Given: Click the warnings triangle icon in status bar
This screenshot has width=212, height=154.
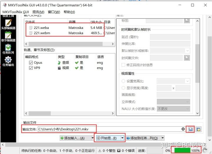Looking at the screenshot, I should pyautogui.click(x=100, y=151).
